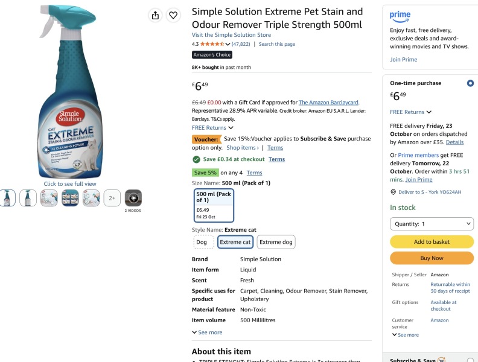Click the prime logo
This screenshot has width=478, height=362.
pos(400,16)
